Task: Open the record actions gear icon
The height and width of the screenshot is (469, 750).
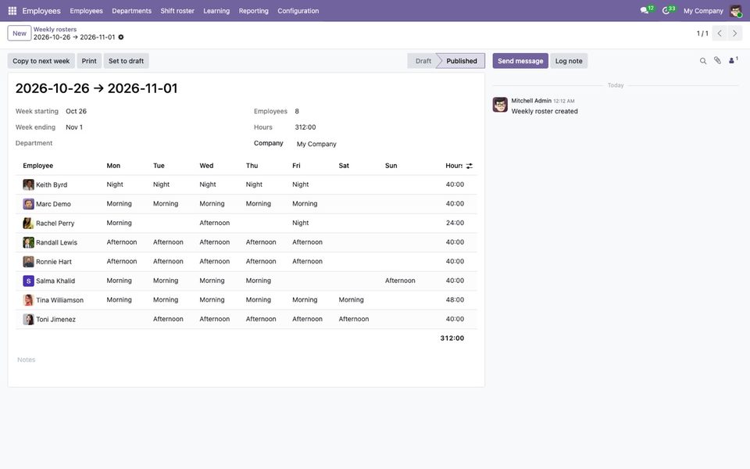Action: 121,38
